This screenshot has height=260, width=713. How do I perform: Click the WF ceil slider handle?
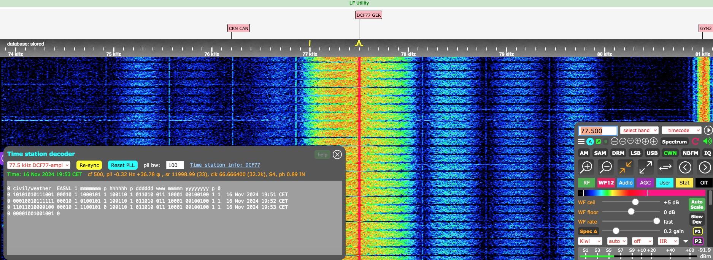635,202
